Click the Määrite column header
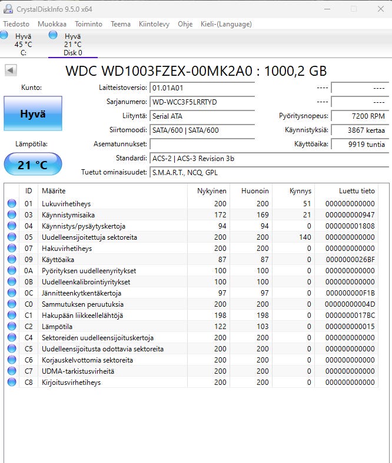This screenshot has height=463, width=392. tap(112, 191)
